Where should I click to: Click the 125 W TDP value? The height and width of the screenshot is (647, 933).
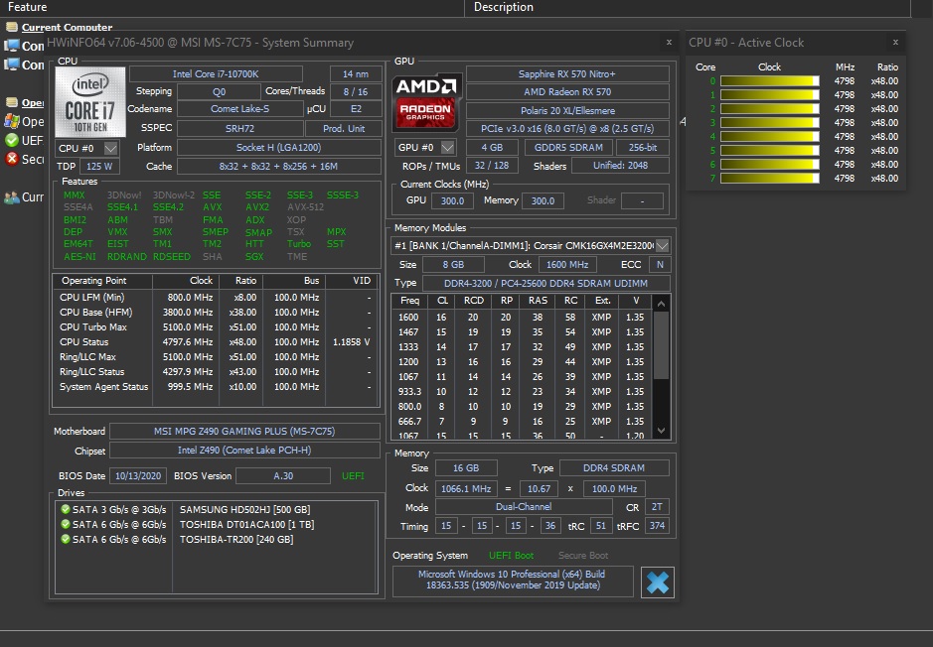click(99, 167)
